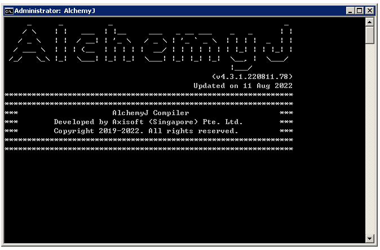Click 'Copyright 2019-2022. All rights reserved.' line
Image resolution: width=380 pixels, height=250 pixels.
coord(146,131)
